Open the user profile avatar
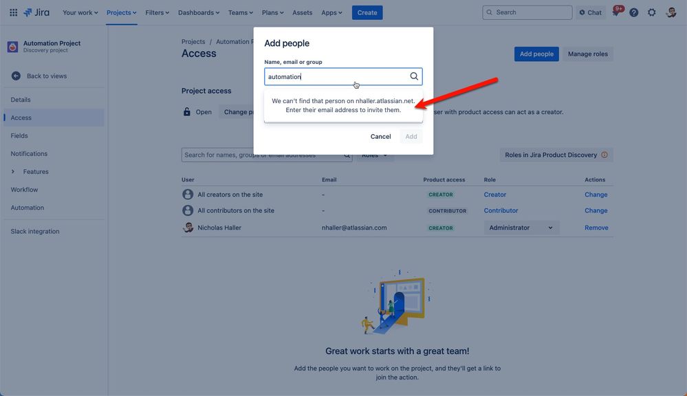 click(670, 12)
